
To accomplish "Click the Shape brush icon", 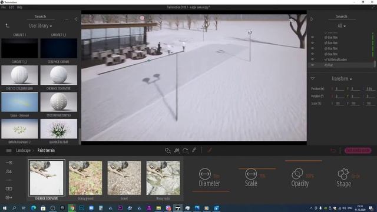I will (x=343, y=174).
